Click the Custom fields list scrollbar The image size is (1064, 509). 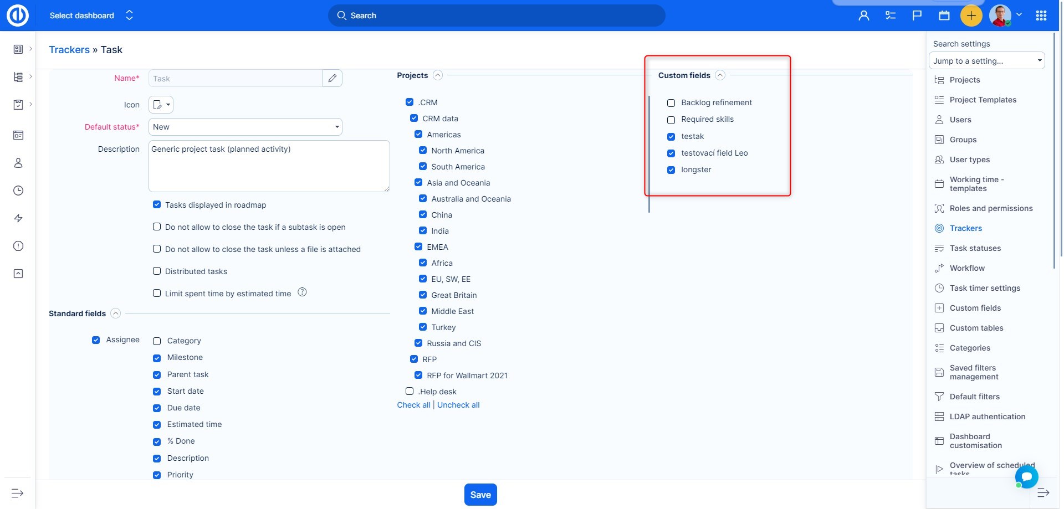(649, 154)
